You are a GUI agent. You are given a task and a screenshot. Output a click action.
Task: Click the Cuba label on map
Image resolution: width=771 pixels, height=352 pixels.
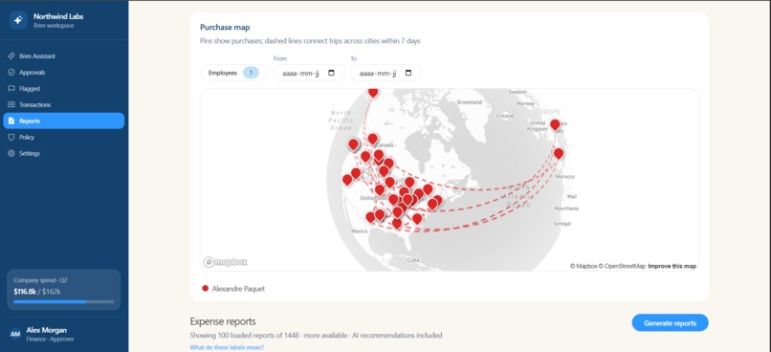[x=412, y=259]
